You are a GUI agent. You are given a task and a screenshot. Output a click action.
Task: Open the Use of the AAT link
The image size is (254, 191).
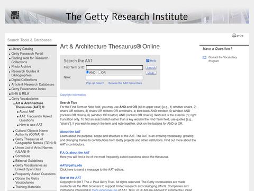70,178
